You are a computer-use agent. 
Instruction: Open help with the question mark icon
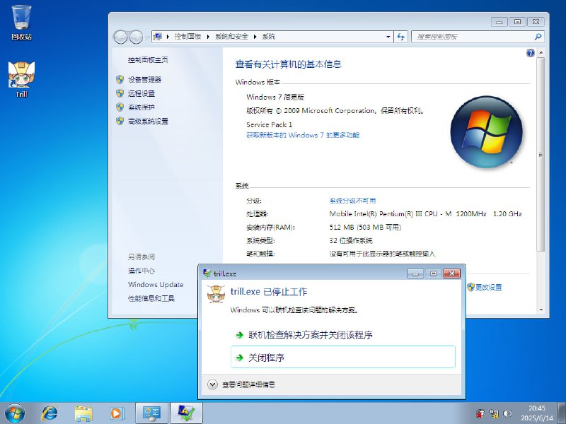click(530, 53)
